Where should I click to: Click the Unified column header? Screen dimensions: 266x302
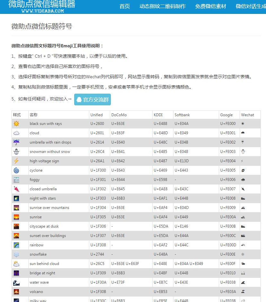[x=96, y=115]
